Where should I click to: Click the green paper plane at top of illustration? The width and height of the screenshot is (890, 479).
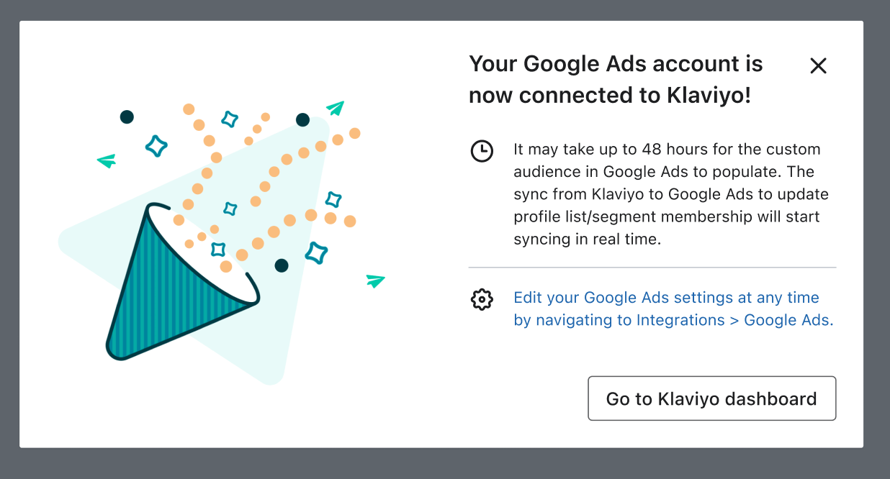(x=335, y=108)
